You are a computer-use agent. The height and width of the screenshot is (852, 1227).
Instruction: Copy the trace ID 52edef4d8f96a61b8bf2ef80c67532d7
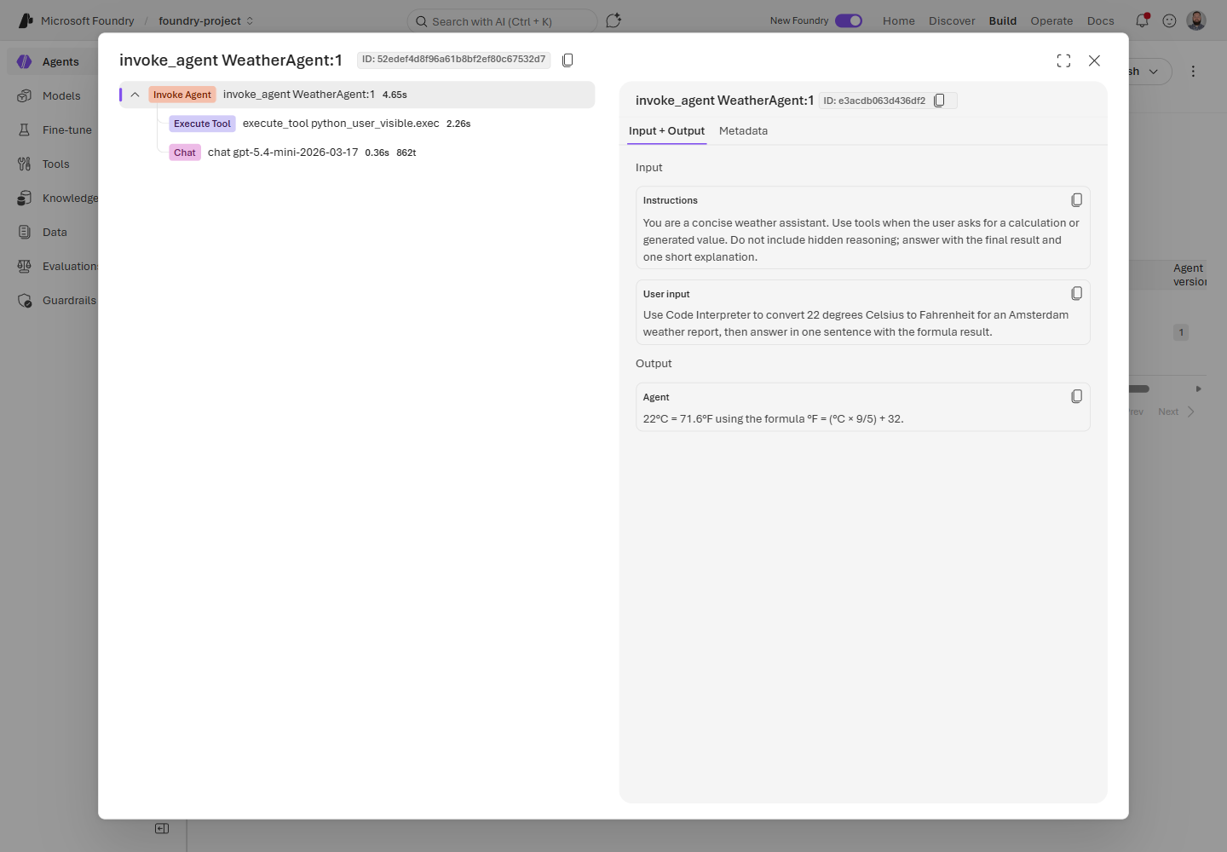567,60
